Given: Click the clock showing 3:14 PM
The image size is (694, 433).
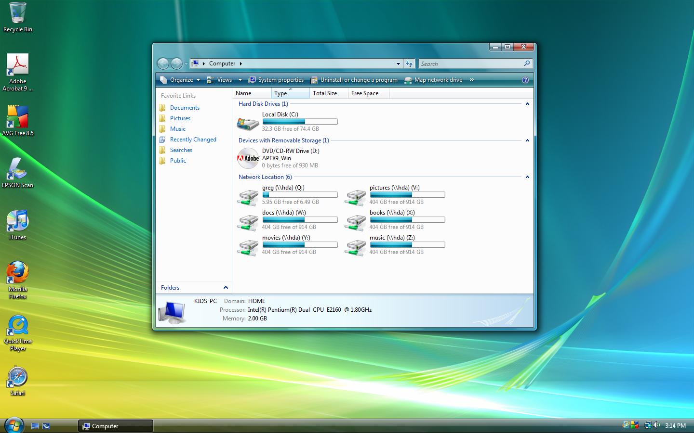Looking at the screenshot, I should coord(675,425).
